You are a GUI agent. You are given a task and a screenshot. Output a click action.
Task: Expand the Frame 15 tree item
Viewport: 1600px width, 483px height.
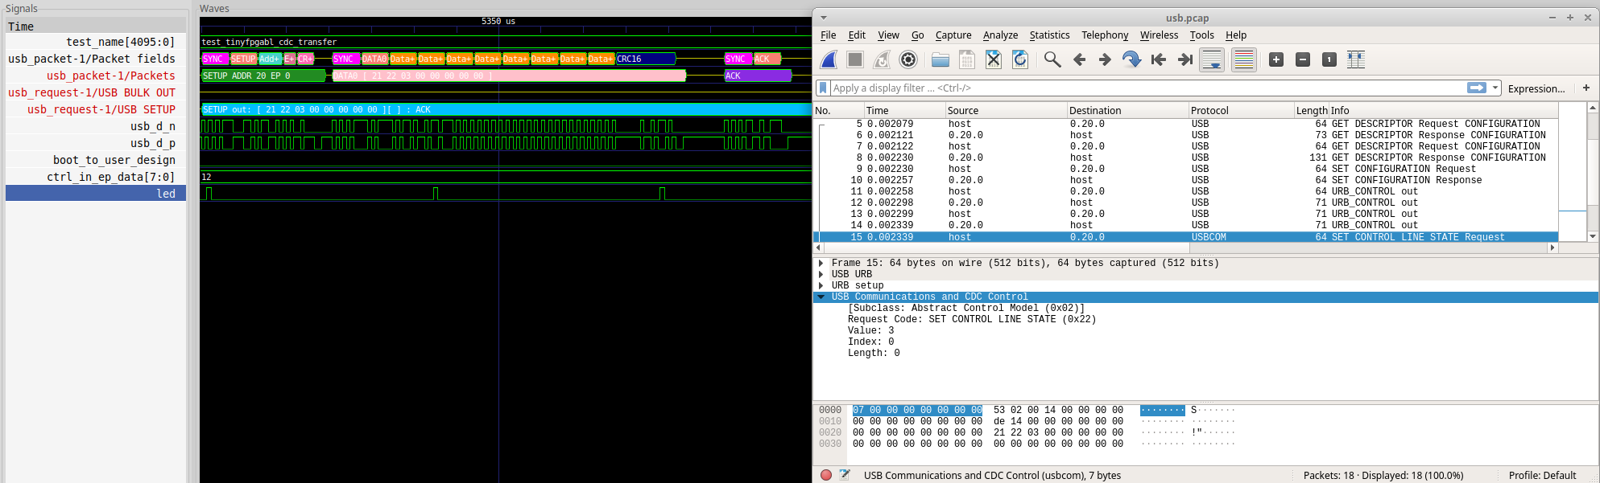[821, 263]
